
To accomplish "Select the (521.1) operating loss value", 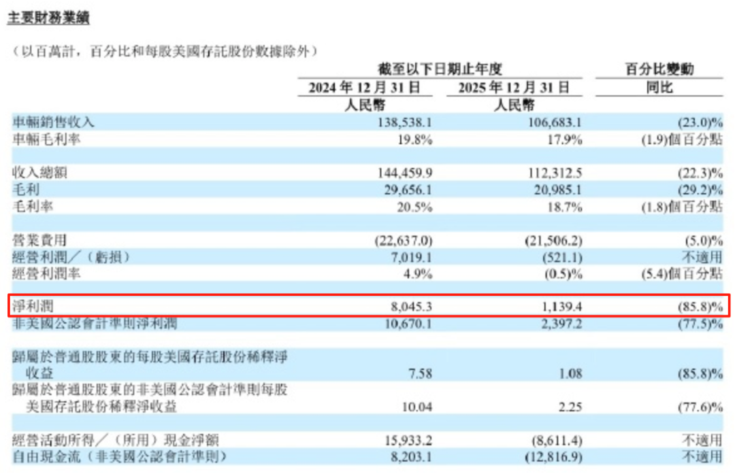I will (561, 258).
